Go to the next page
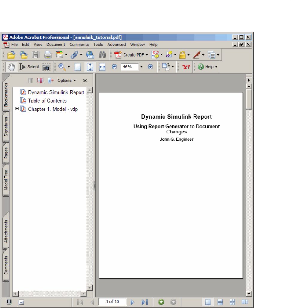 tap(132, 302)
